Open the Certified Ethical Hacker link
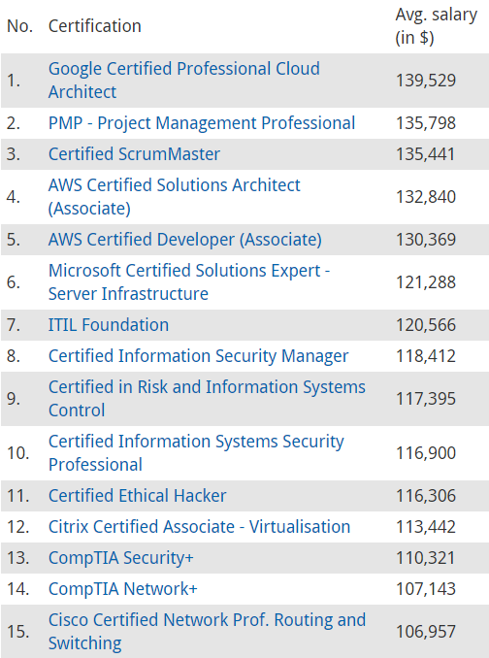 coord(137,496)
